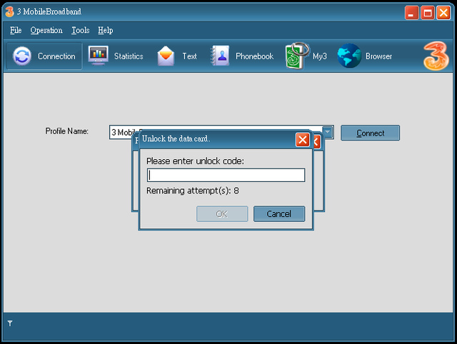The image size is (457, 344).
Task: Click the 'Profile Name:' label
Action: pos(66,131)
